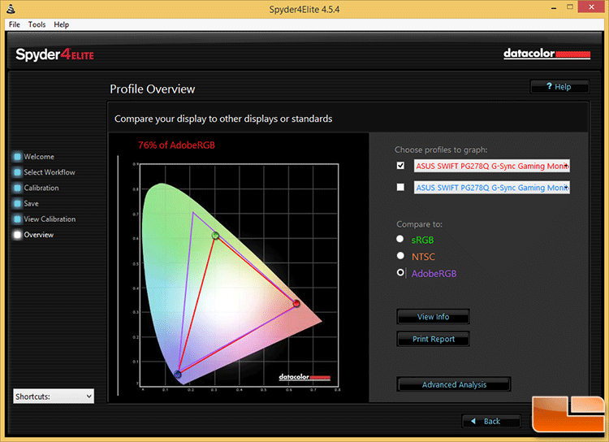Close the Spyder4Elite window
The height and width of the screenshot is (442, 609).
(x=591, y=7)
